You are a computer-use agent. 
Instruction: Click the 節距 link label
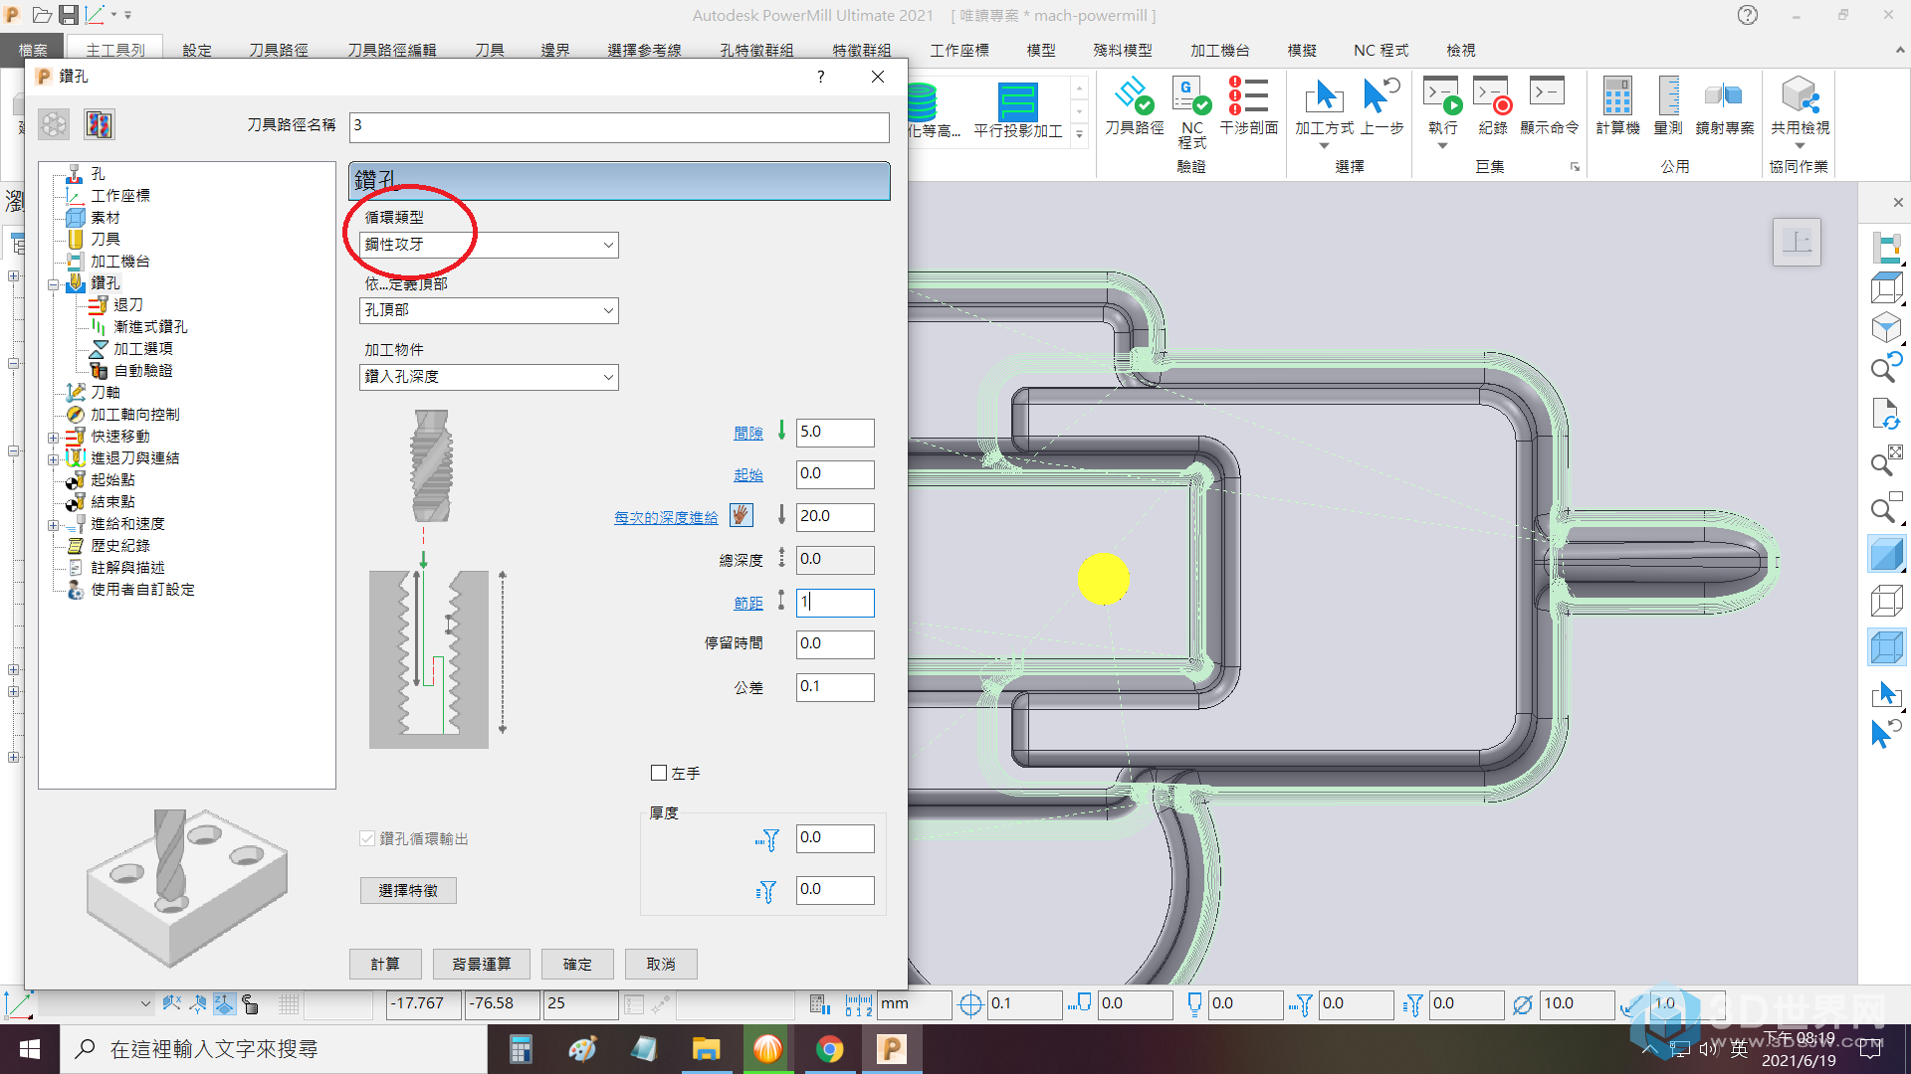pos(747,603)
